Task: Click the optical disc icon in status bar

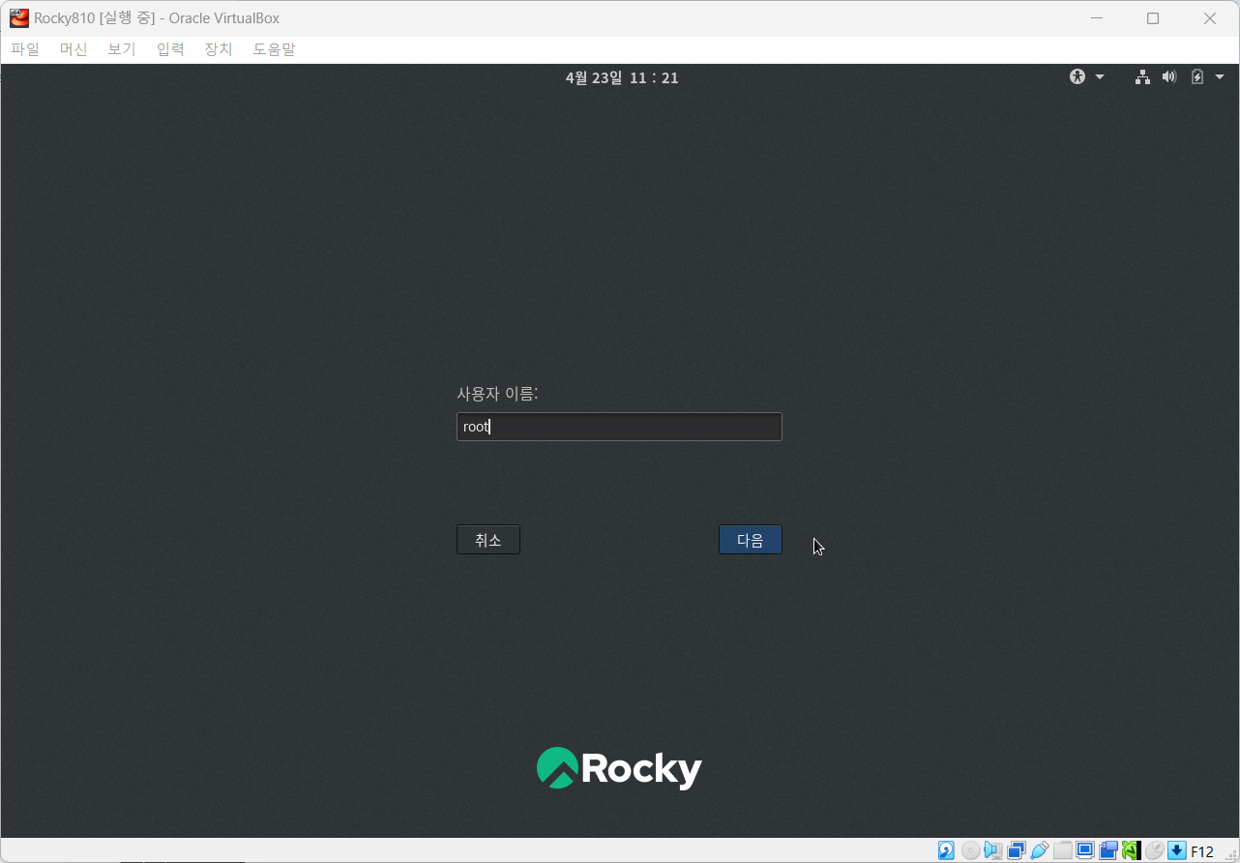Action: [x=970, y=850]
